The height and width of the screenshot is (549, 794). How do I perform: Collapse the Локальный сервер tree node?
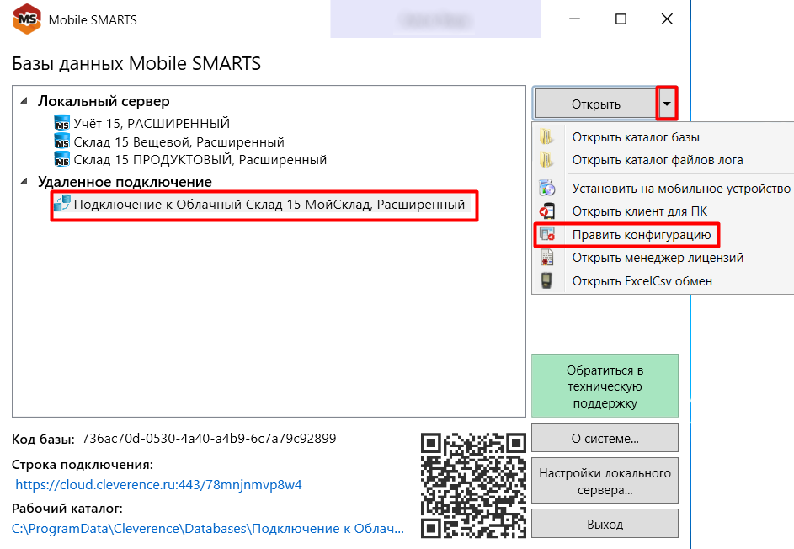tap(24, 101)
